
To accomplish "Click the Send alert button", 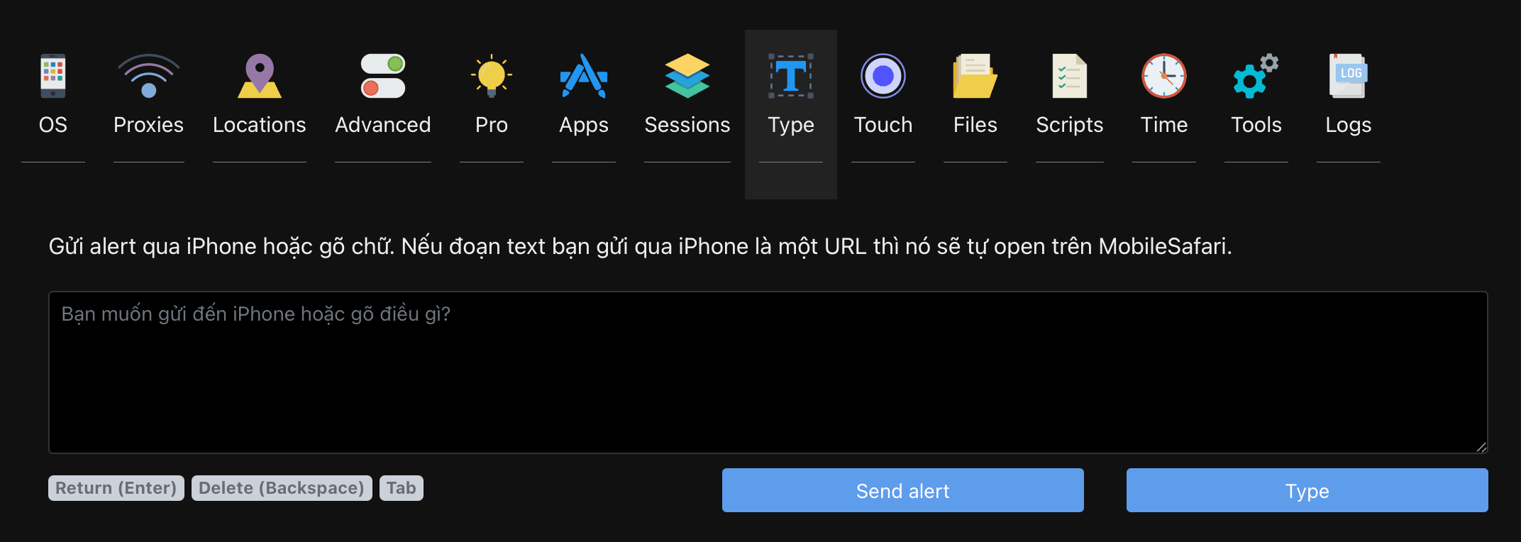I will (x=903, y=490).
